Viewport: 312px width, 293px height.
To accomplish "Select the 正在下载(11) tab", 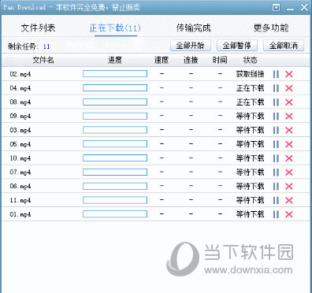I will coord(115,28).
